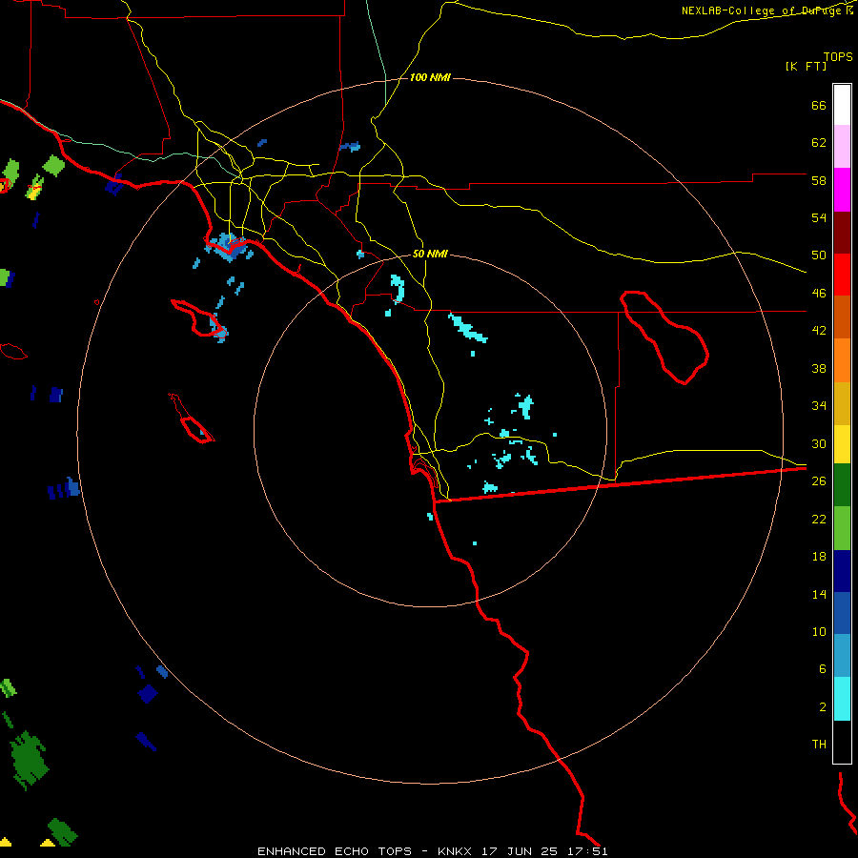Select the orange 42 kft legend swatch
Screen dimensions: 858x858
click(842, 360)
